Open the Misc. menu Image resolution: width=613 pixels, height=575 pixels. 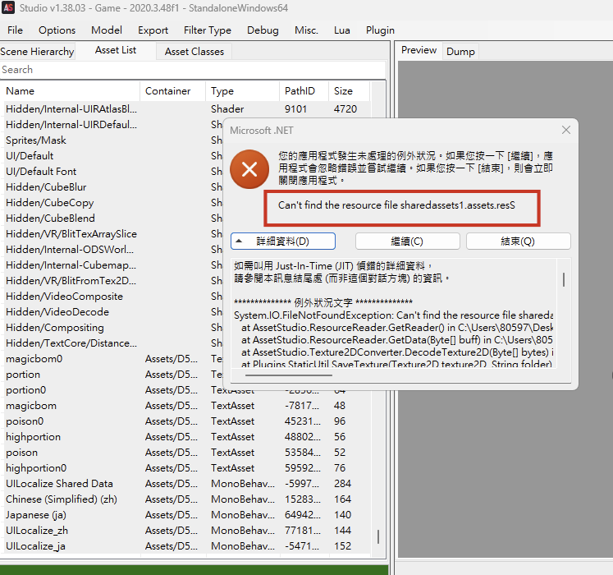coord(306,30)
